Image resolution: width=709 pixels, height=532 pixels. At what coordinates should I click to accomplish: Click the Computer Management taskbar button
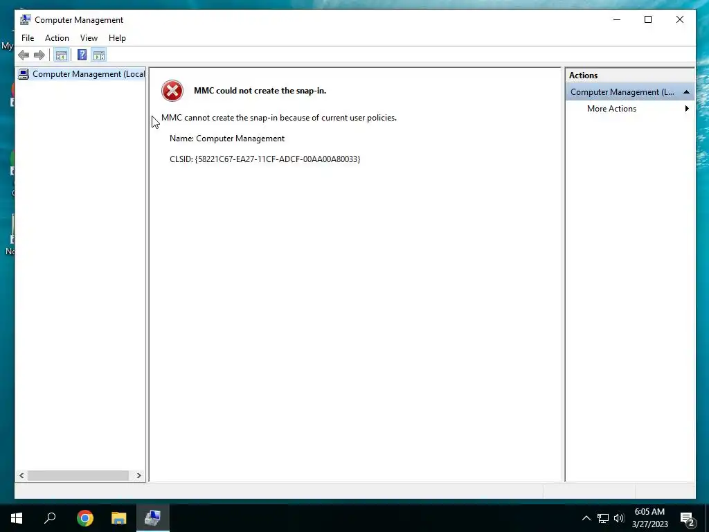(153, 518)
